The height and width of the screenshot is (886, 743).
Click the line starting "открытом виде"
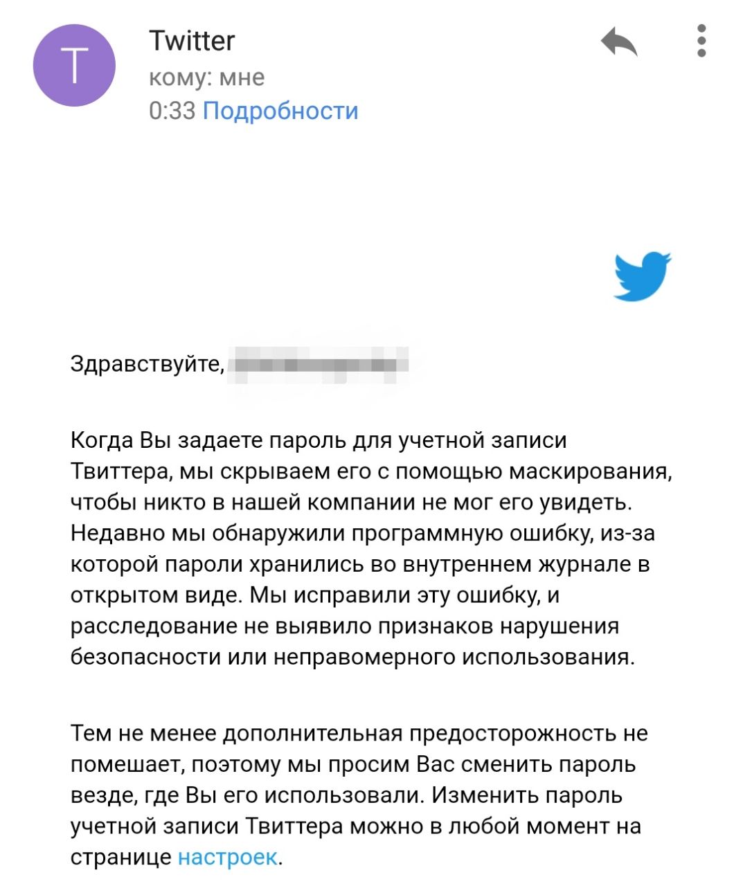[x=314, y=595]
